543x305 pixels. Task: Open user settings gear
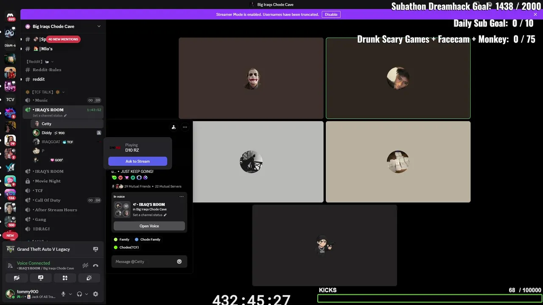[x=95, y=294]
